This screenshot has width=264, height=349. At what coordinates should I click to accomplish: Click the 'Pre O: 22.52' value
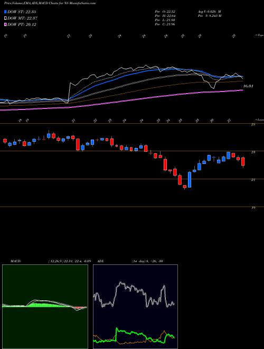[x=165, y=12]
